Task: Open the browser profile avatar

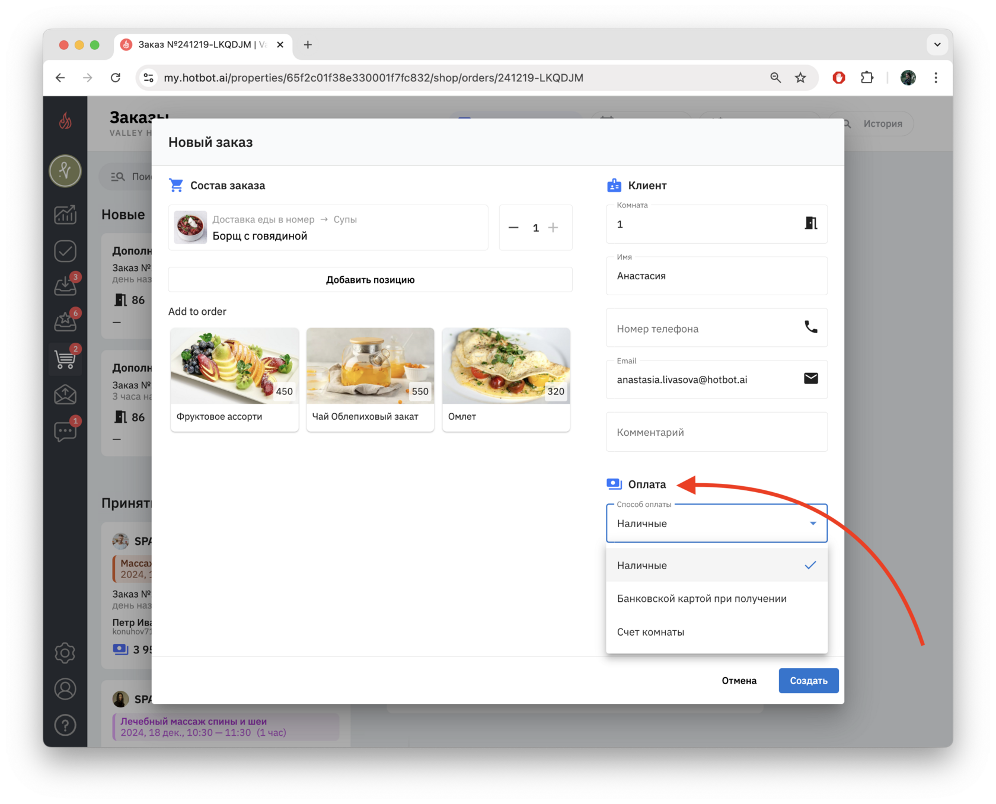Action: 908,78
